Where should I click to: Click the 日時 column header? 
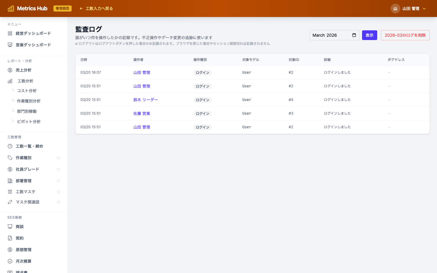(84, 60)
